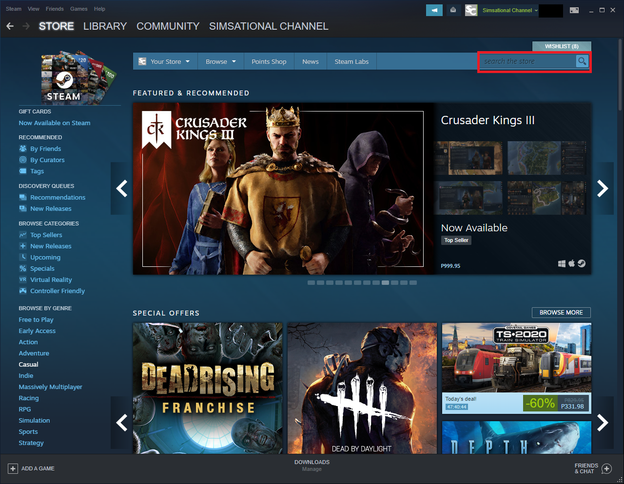Viewport: 624px width, 484px height.
Task: Open the View menu
Action: (x=34, y=9)
